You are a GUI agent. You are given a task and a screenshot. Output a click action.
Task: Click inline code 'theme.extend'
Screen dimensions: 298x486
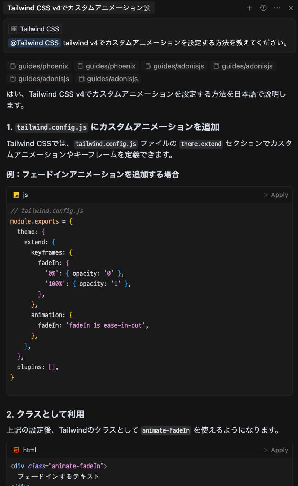[x=201, y=144]
